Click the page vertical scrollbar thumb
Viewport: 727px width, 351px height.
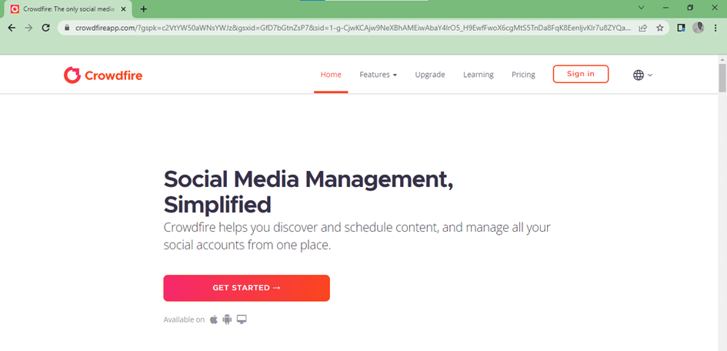pos(722,78)
